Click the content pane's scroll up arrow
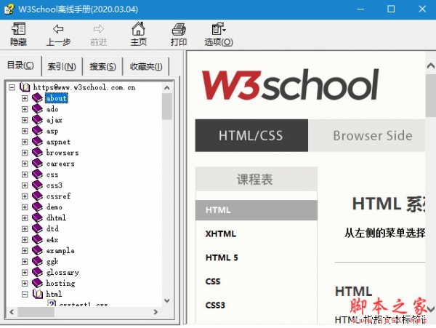The width and height of the screenshot is (436, 328). [x=430, y=65]
